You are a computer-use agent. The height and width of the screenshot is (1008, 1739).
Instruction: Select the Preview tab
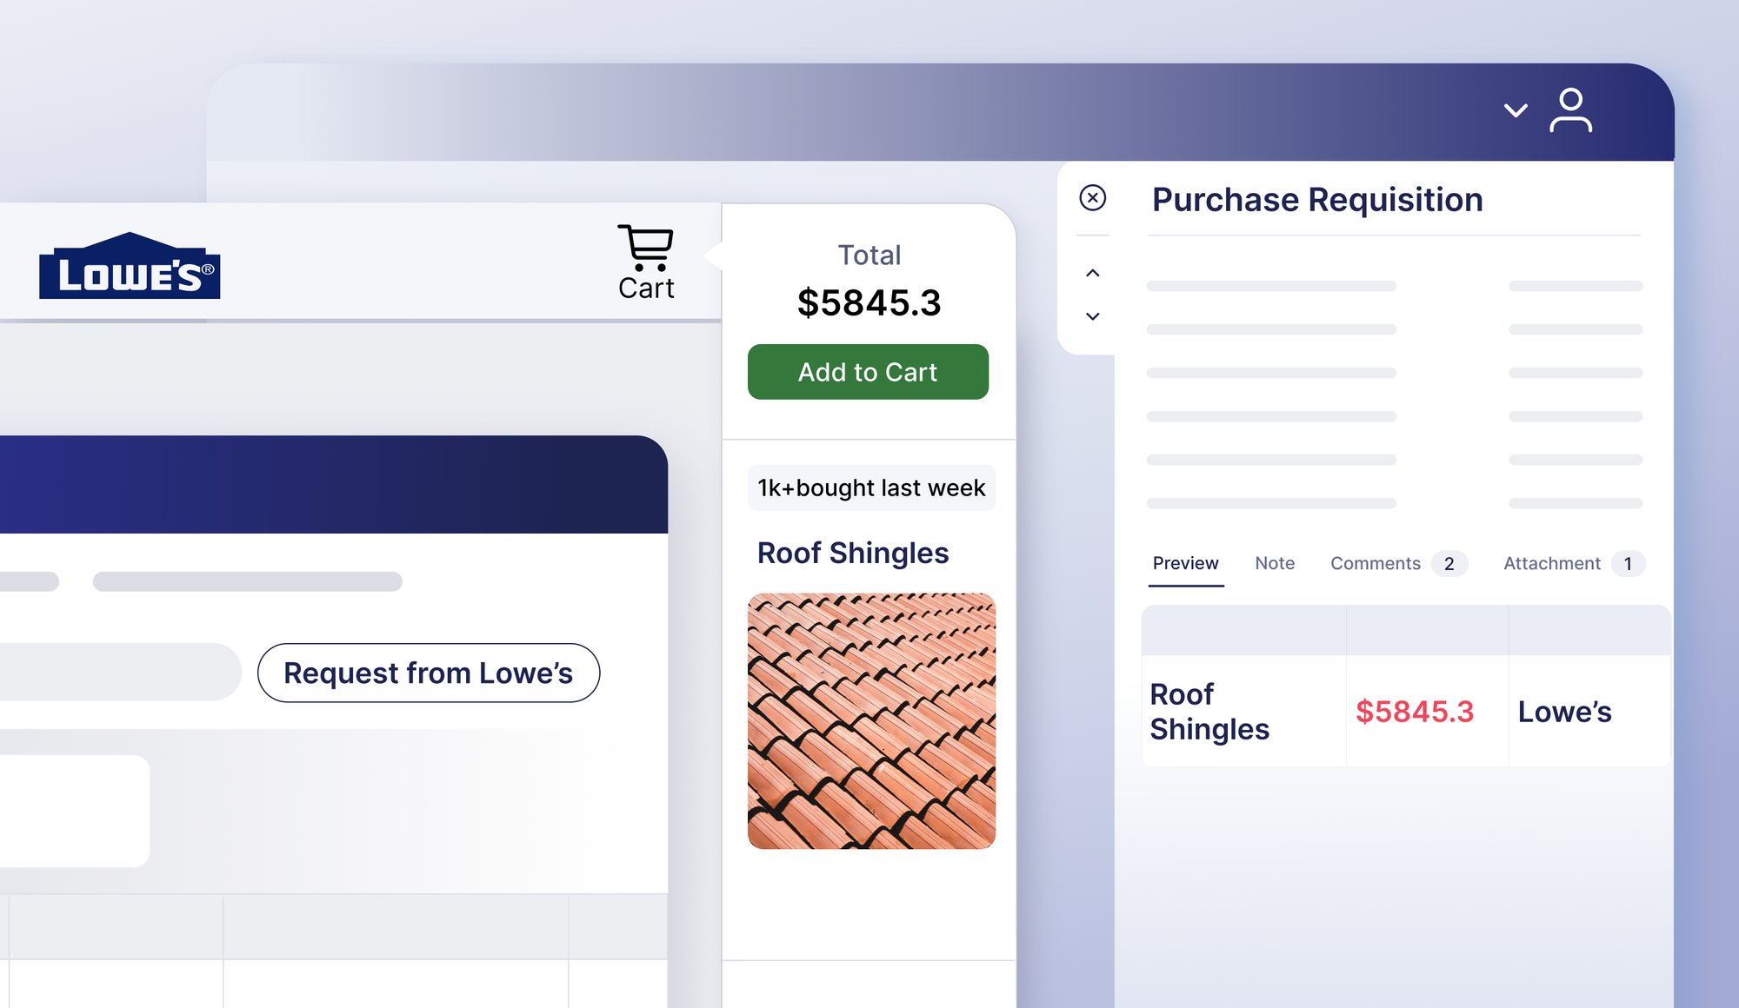[x=1186, y=563]
